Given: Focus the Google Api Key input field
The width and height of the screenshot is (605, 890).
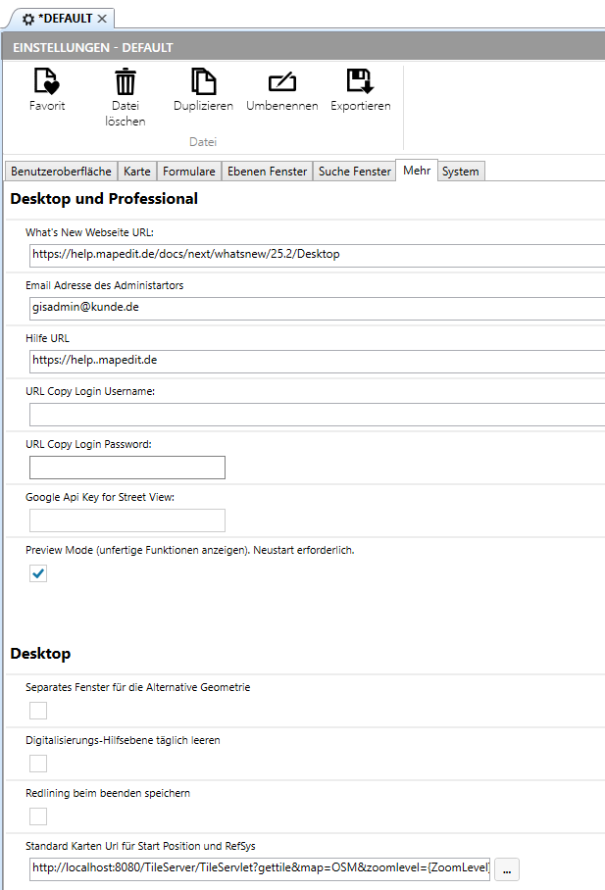Looking at the screenshot, I should 127,520.
